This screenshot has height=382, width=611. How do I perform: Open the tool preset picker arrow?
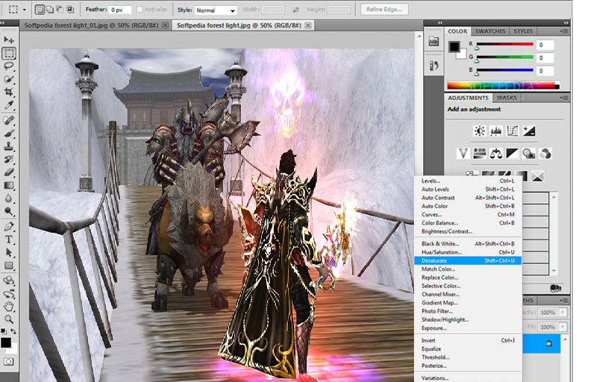[24, 10]
